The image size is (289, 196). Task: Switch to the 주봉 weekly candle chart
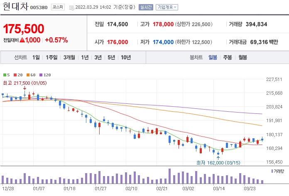228,57
